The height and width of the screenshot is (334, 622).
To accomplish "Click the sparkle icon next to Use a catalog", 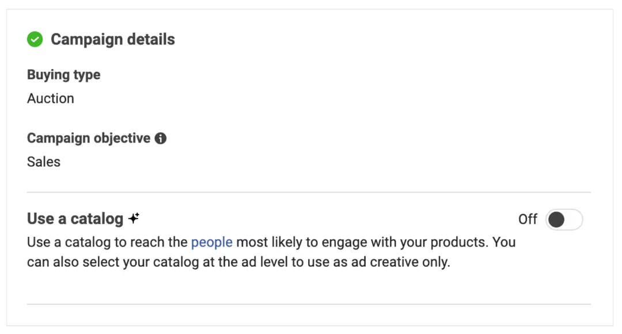I will [134, 218].
